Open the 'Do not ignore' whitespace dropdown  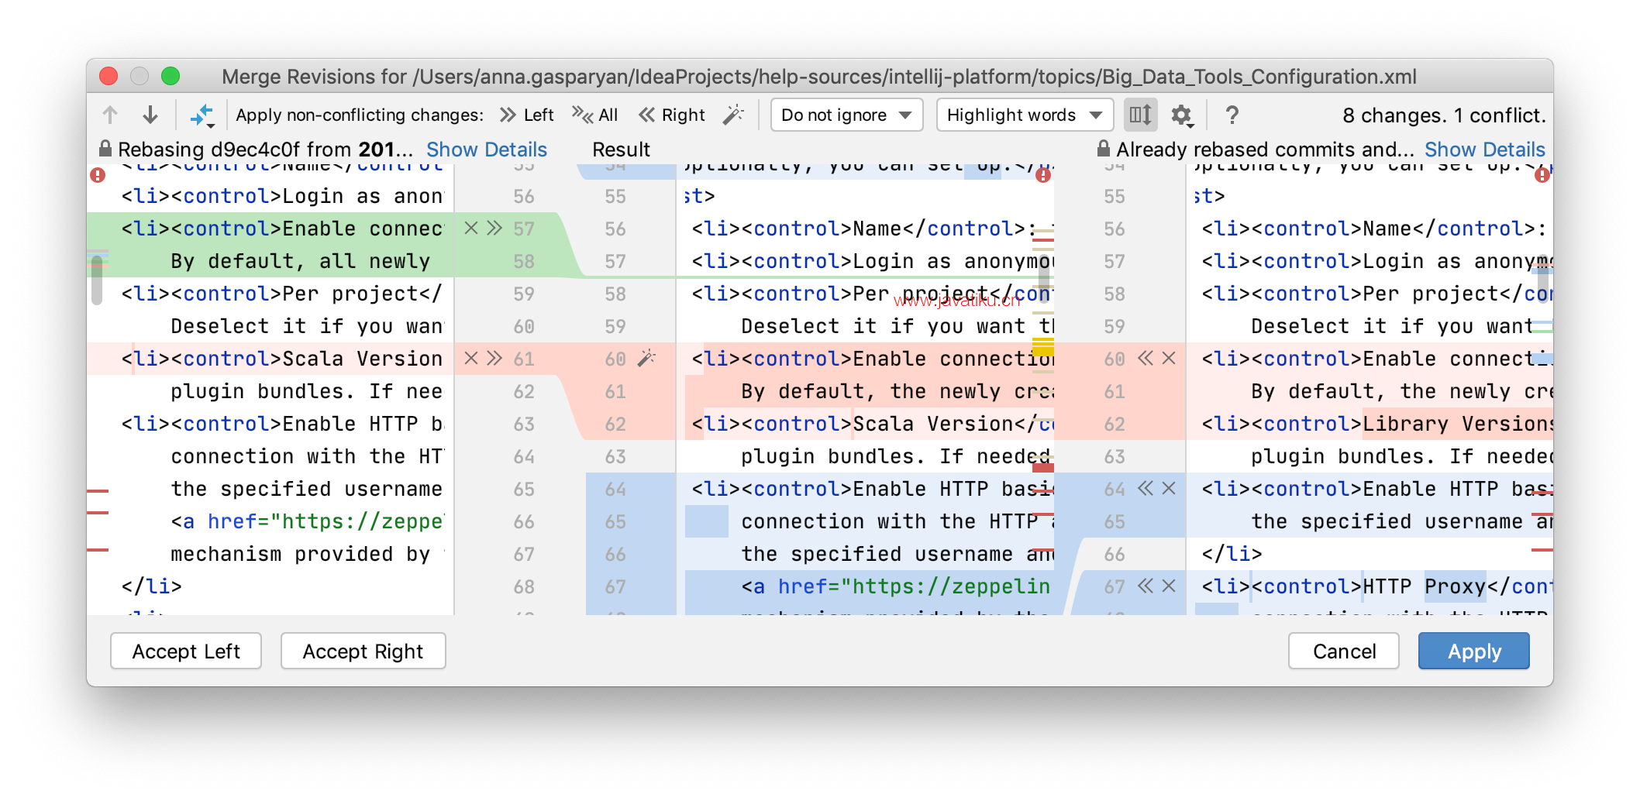point(846,115)
